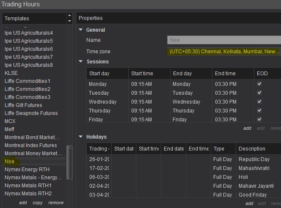Screen dimensions: 281x208
Task: Toggle the Monday EOD checkbox
Action: point(259,84)
